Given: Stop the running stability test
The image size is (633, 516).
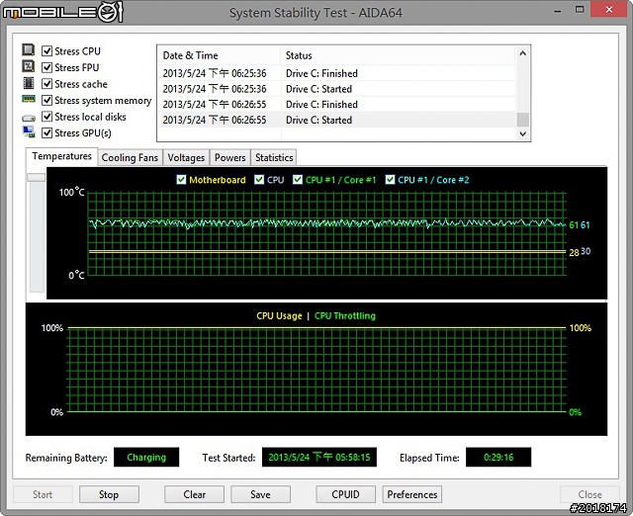Looking at the screenshot, I should click(109, 494).
